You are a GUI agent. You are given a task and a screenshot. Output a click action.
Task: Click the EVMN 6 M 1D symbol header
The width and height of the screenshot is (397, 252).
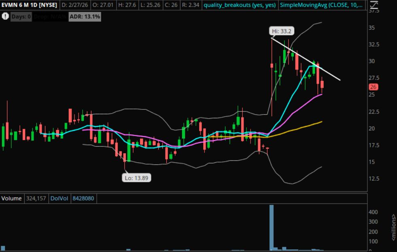click(29, 5)
